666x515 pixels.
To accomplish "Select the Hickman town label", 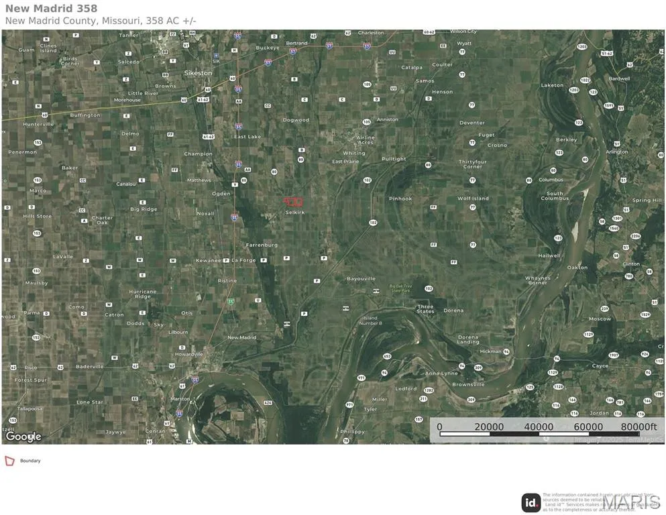I will click(x=490, y=351).
